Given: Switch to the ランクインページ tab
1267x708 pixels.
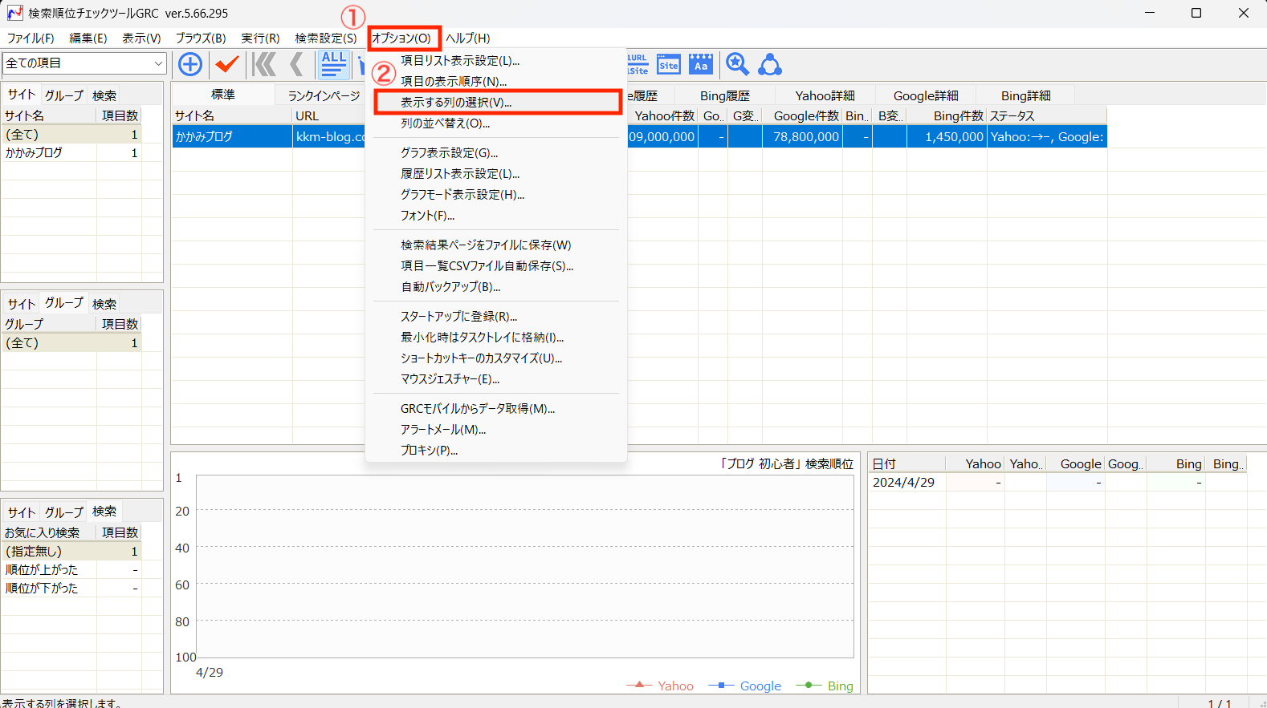Looking at the screenshot, I should point(324,95).
